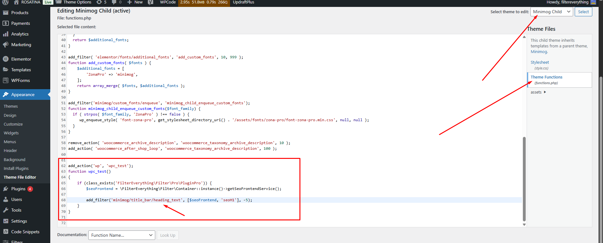Expand the assets folder

[538, 92]
